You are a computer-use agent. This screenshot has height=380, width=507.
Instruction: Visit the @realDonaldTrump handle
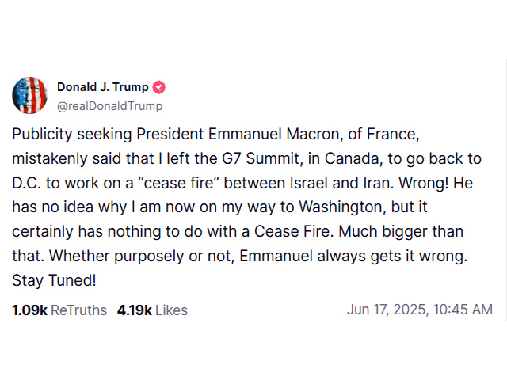click(x=110, y=106)
